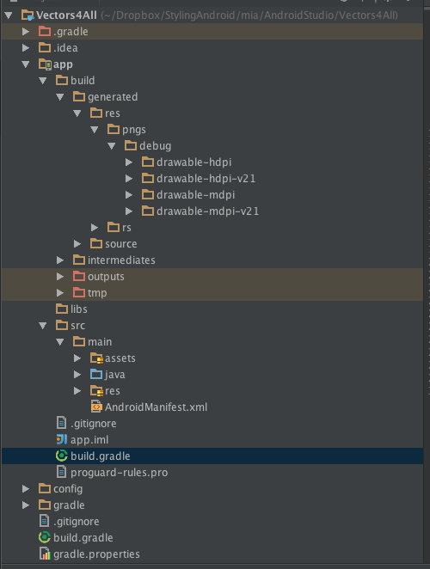This screenshot has height=569, width=430.
Task: Click the gradle.properties chart icon
Action: 45,554
